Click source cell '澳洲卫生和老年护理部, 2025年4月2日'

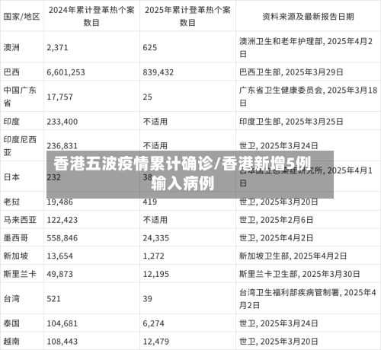pos(306,47)
